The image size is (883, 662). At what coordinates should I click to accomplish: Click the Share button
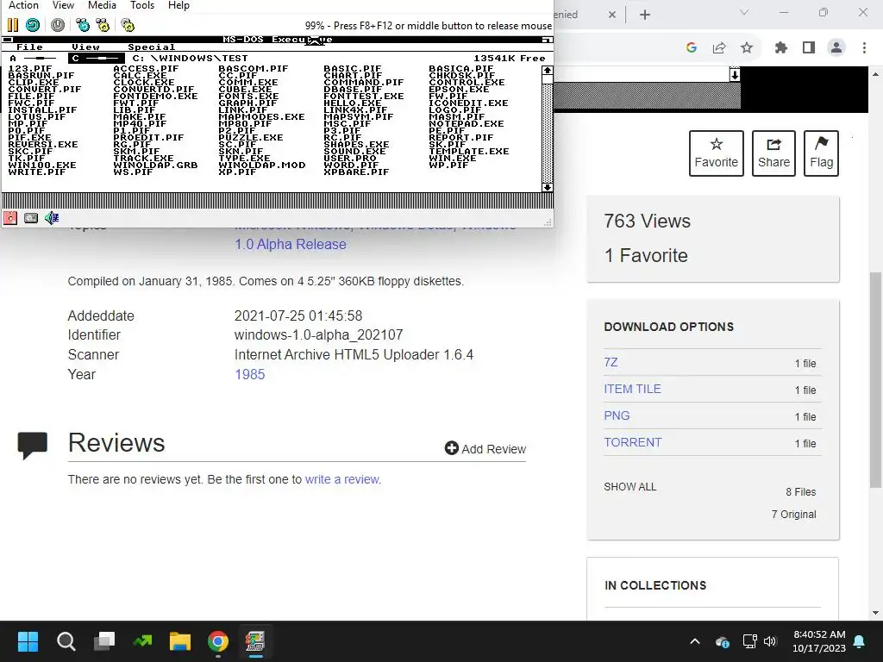pyautogui.click(x=773, y=153)
